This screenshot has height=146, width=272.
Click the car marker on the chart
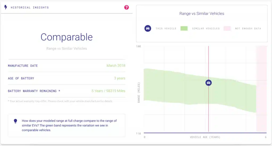209,83
